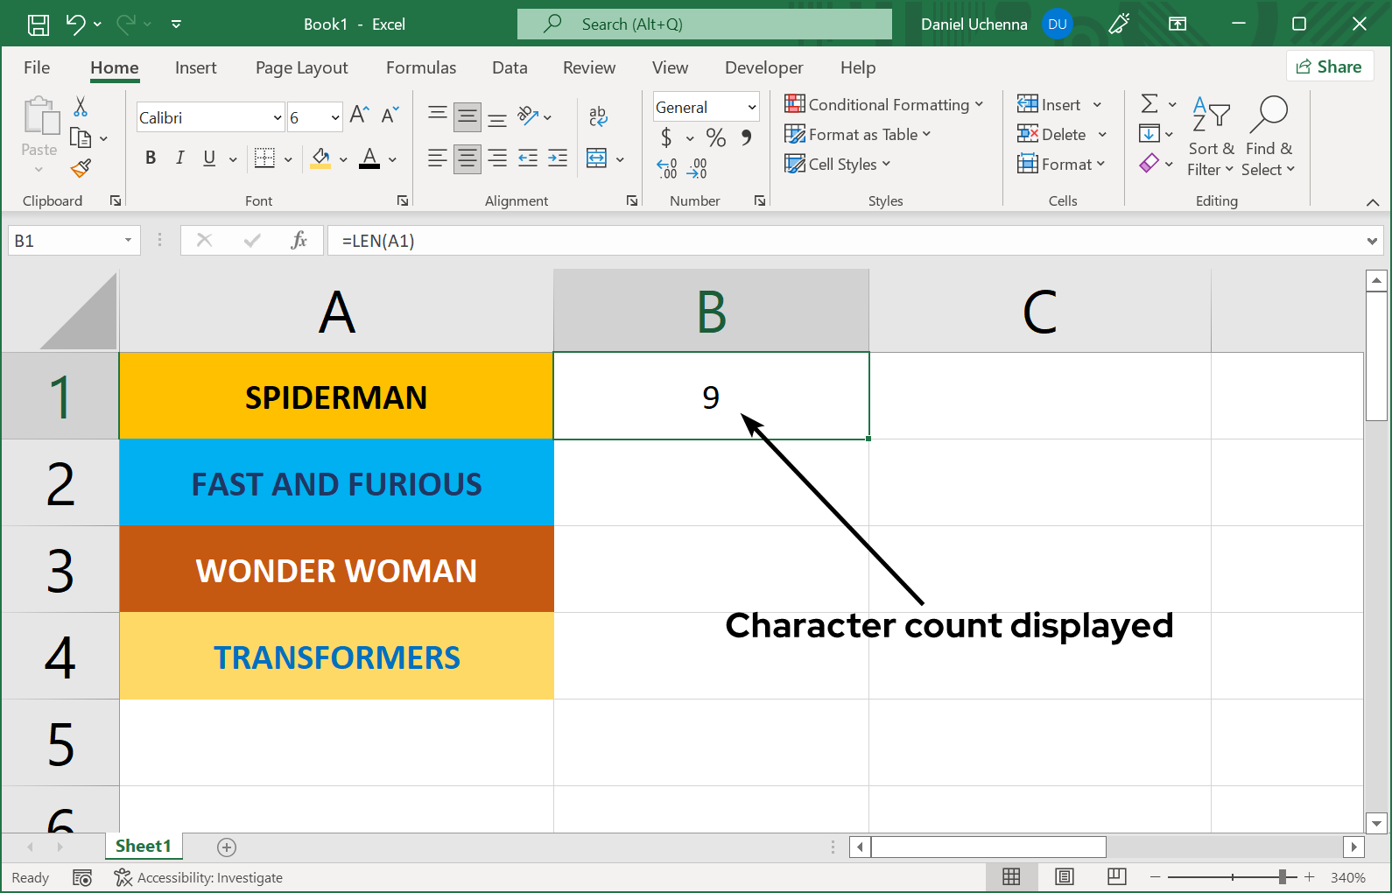Screen dimensions: 1392x893
Task: Open the font size dropdown
Action: tap(334, 117)
